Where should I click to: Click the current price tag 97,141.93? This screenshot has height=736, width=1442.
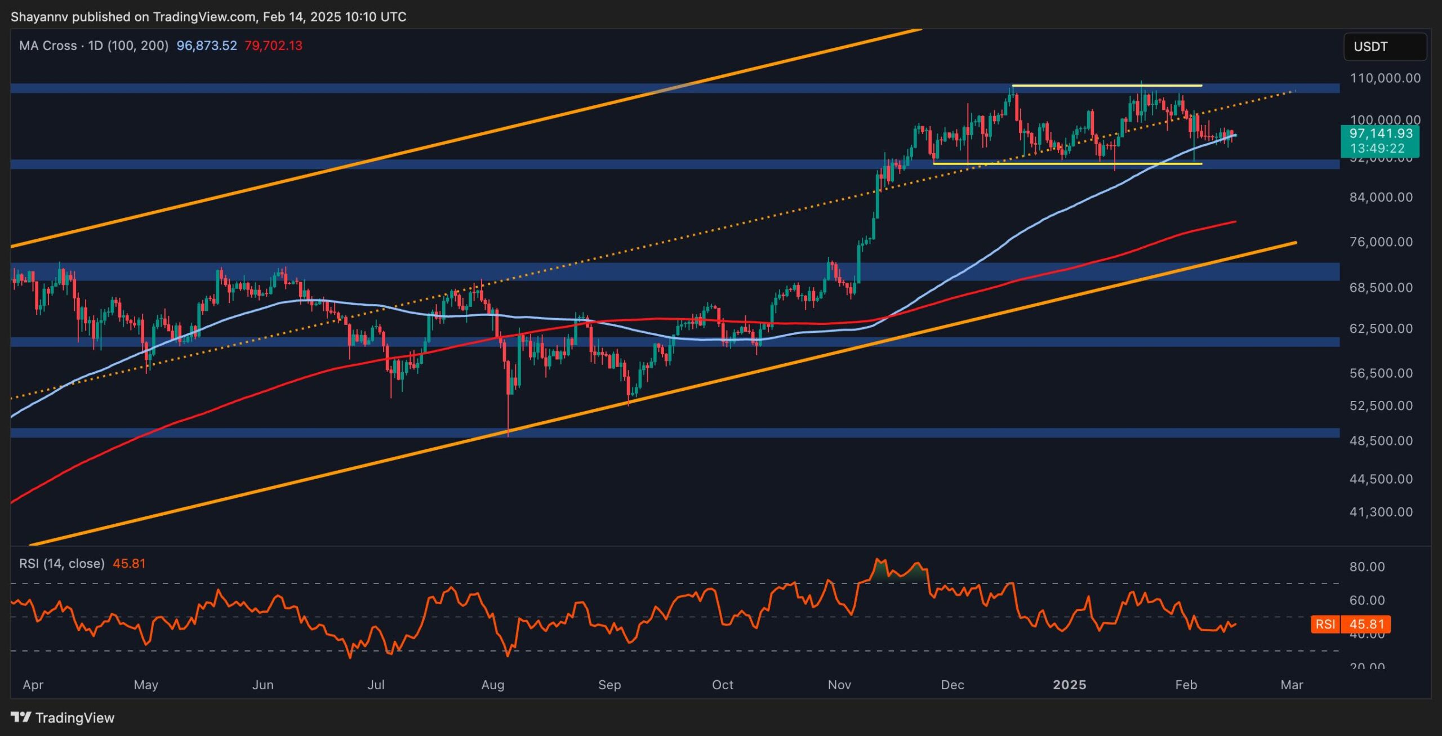(x=1381, y=133)
